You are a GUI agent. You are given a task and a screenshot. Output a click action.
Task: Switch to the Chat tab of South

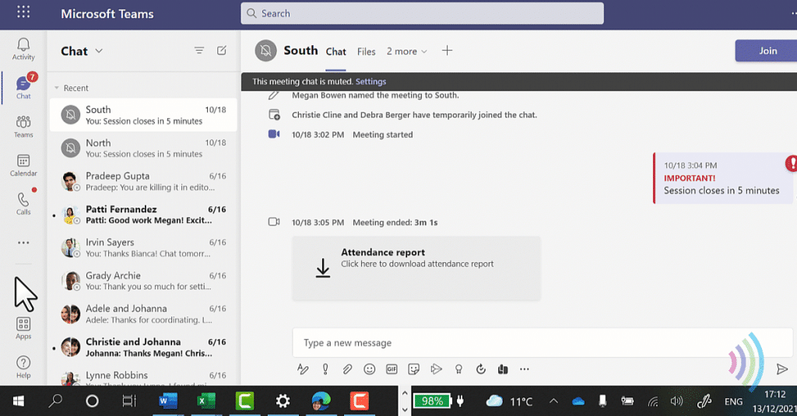click(336, 51)
